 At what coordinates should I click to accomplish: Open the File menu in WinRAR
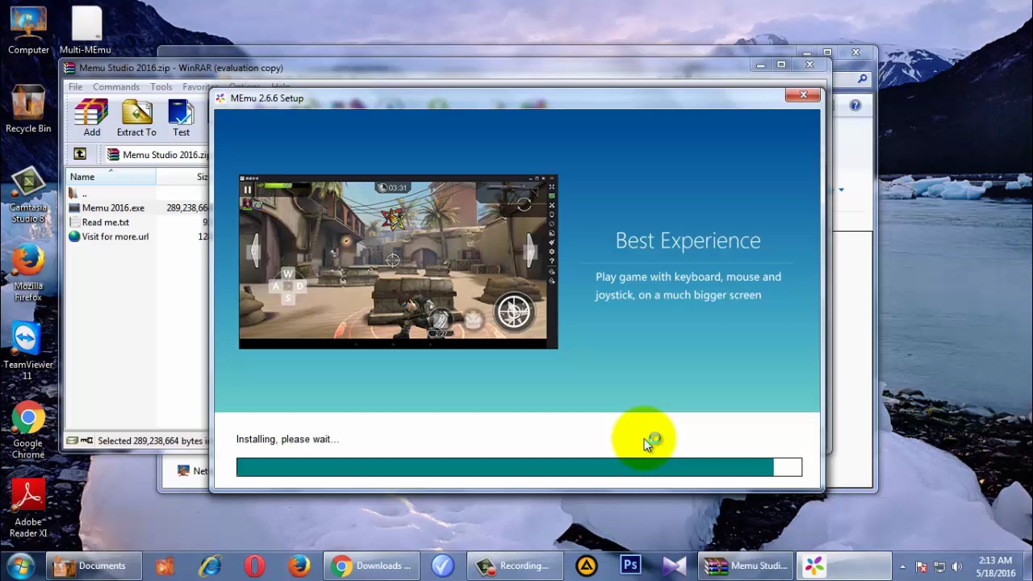click(75, 86)
